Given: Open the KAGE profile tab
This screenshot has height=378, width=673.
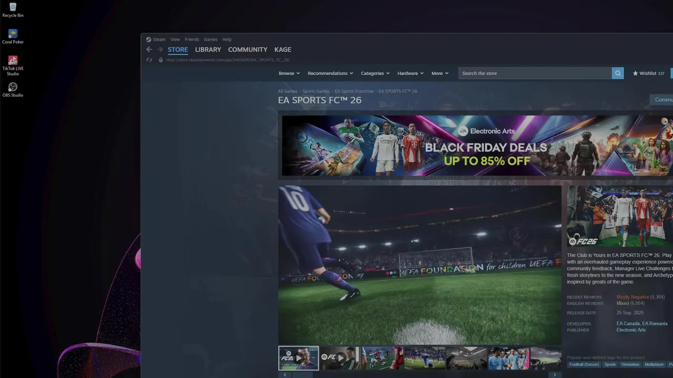Looking at the screenshot, I should point(282,50).
